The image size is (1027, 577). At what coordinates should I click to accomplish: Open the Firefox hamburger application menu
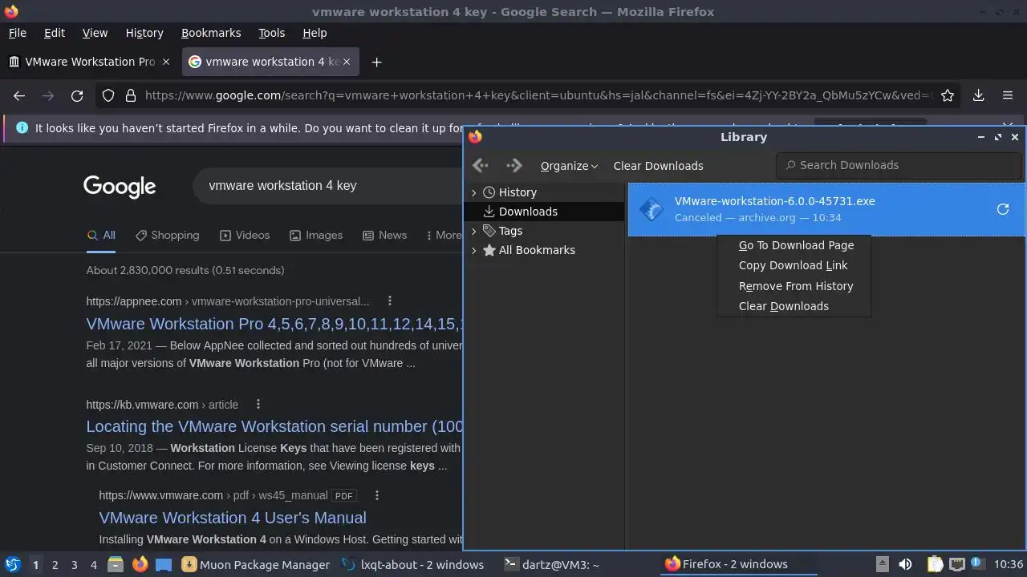1008,95
